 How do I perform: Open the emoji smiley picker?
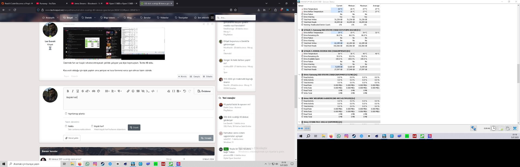(133, 91)
